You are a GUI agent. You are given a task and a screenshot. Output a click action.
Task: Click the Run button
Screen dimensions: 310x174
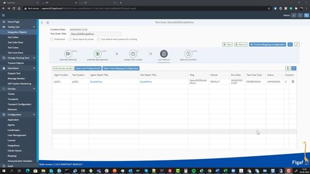227,44
